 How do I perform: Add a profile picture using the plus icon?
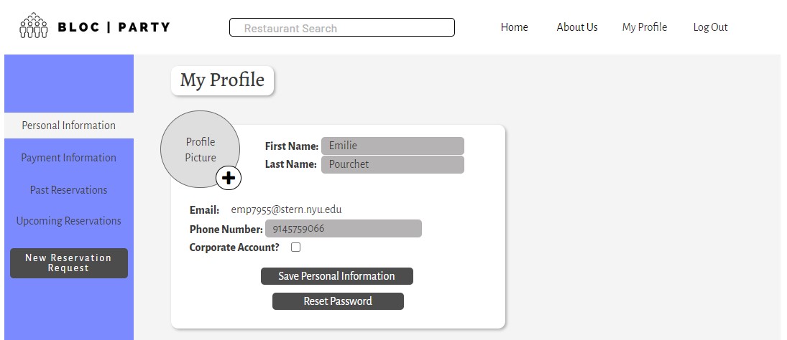point(229,179)
